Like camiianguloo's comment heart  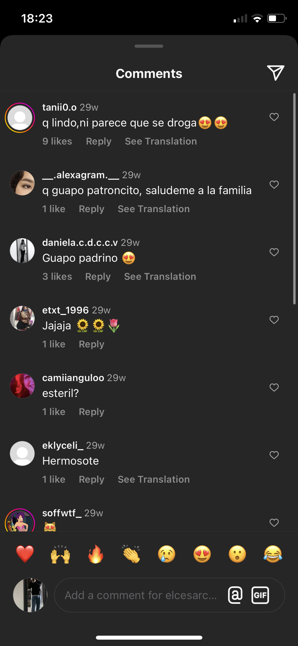click(274, 387)
